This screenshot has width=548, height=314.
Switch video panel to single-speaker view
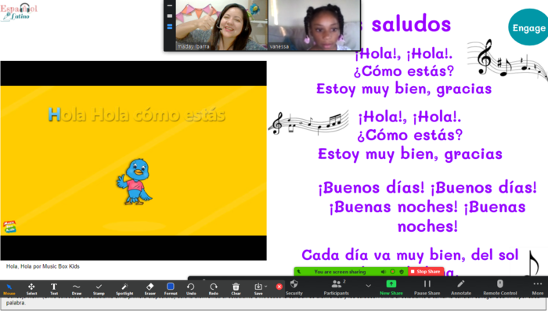pos(170,16)
